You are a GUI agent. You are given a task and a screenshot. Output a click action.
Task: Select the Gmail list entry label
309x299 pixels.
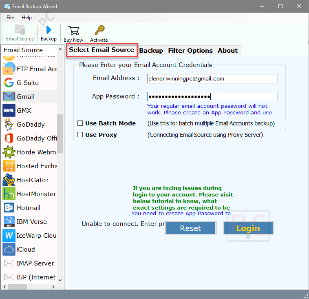coord(25,96)
